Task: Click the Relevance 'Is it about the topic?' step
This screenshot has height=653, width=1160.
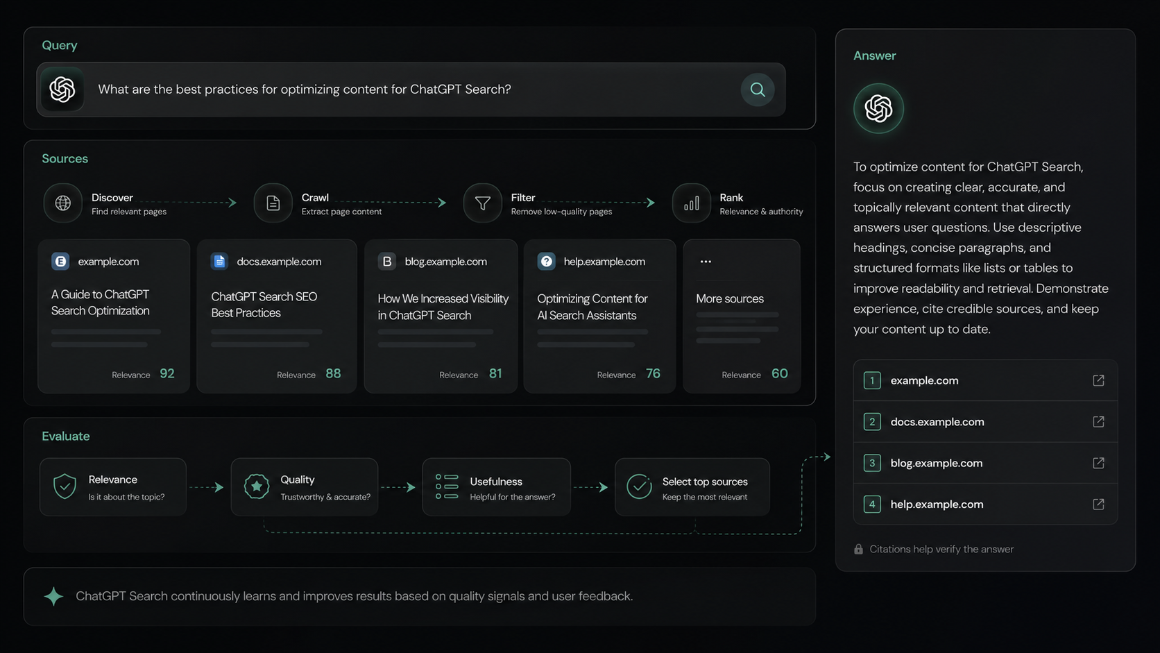Action: (113, 486)
